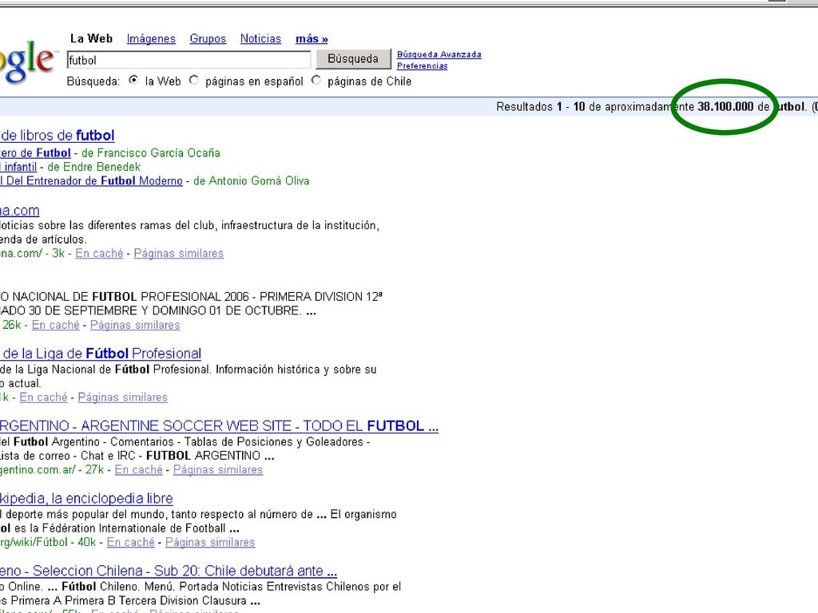
Task: Click the search box containing futbol
Action: (189, 60)
